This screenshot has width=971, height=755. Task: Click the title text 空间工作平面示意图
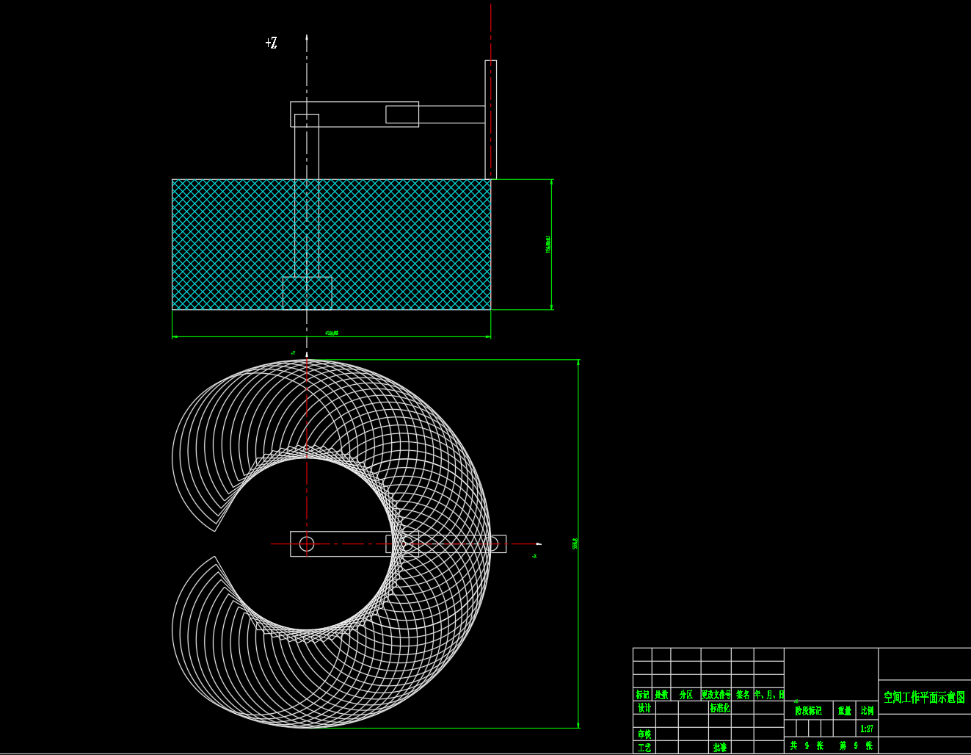tap(924, 698)
